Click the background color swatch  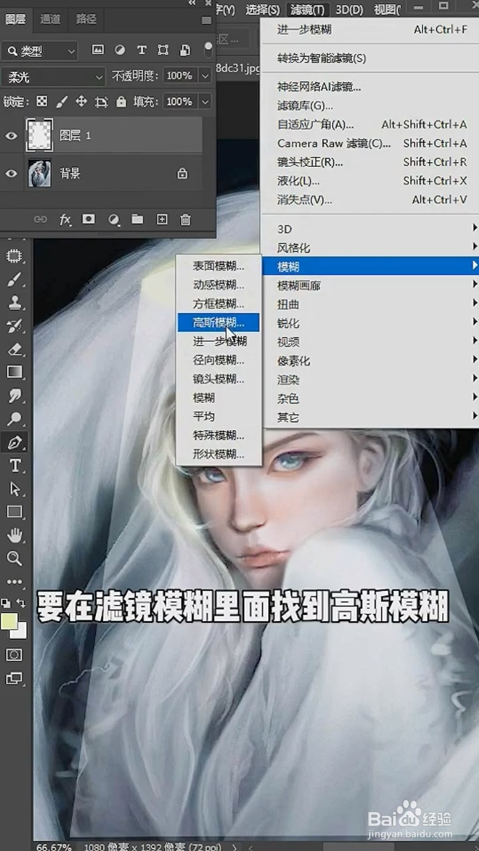[21, 630]
